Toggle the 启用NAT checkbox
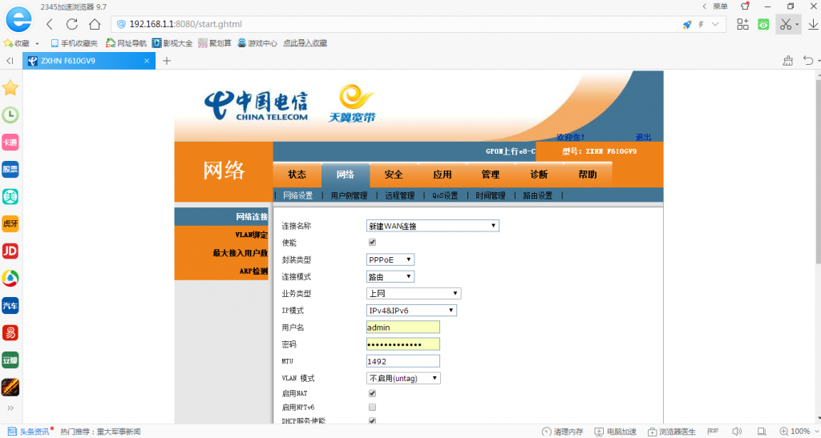Image resolution: width=821 pixels, height=438 pixels. click(x=372, y=394)
